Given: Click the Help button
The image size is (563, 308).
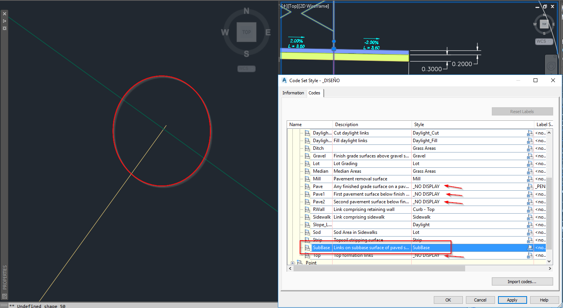Looking at the screenshot, I should [544, 300].
